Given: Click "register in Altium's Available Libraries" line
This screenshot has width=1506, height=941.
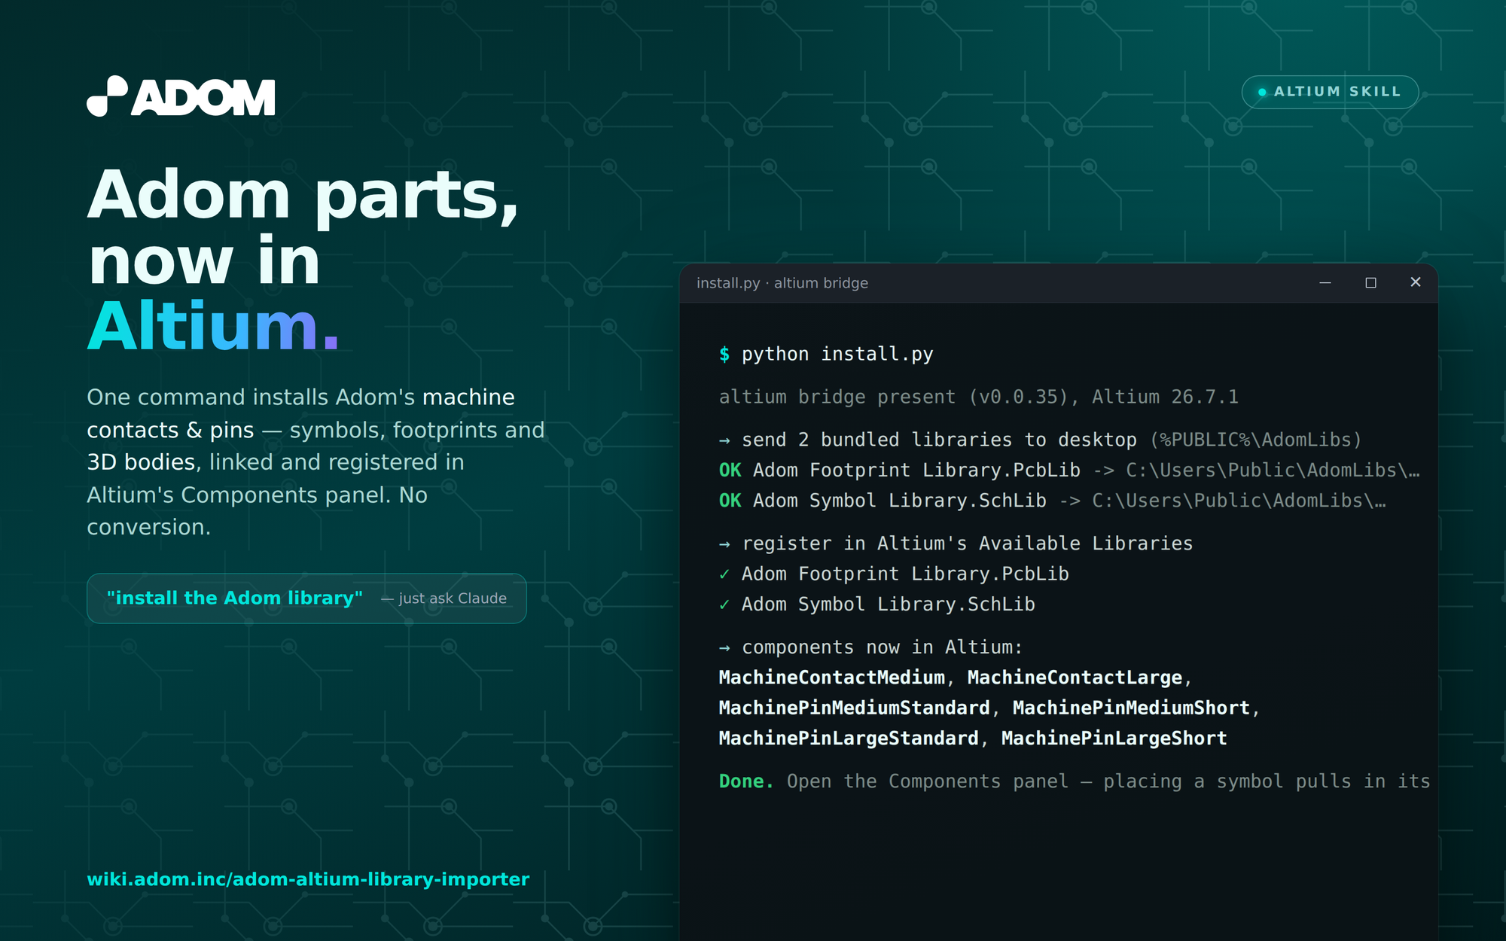Looking at the screenshot, I should pyautogui.click(x=956, y=544).
